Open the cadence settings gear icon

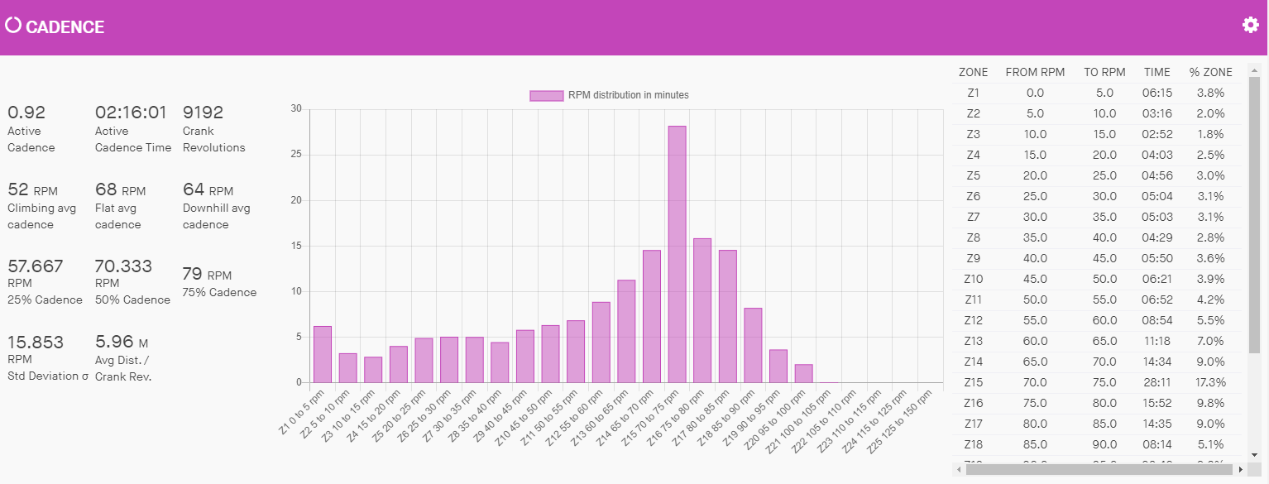tap(1250, 25)
